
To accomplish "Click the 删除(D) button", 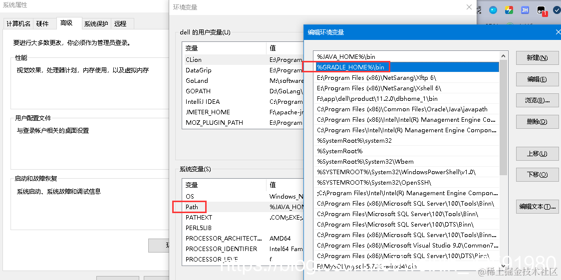I will [x=537, y=121].
